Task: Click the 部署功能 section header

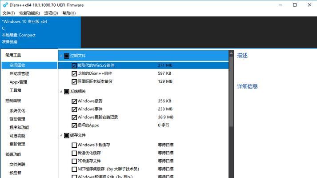Action: tap(13, 154)
